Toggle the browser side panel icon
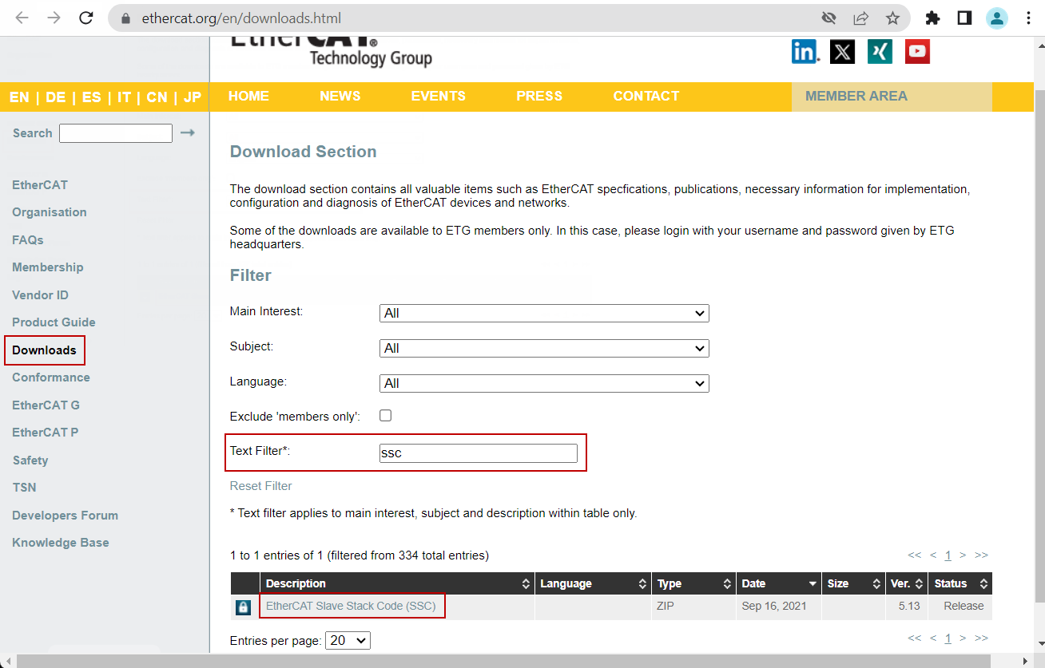The image size is (1045, 668). tap(964, 18)
